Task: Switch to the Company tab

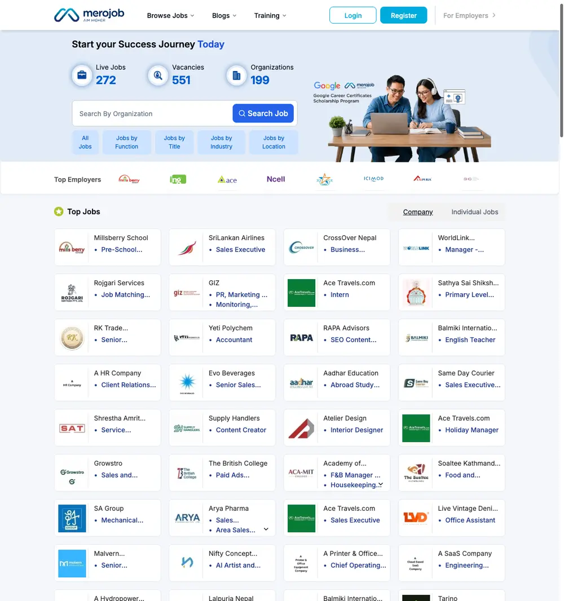Action: (417, 212)
